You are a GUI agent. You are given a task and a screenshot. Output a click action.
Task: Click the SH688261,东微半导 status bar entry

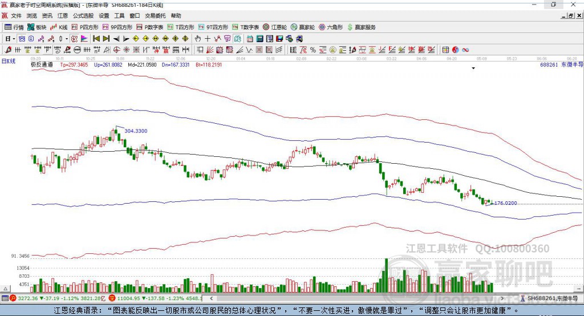click(552, 298)
